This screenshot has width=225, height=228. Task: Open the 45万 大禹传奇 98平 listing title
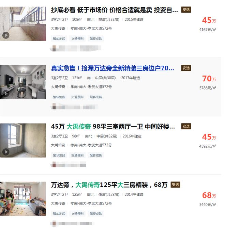click(x=113, y=127)
